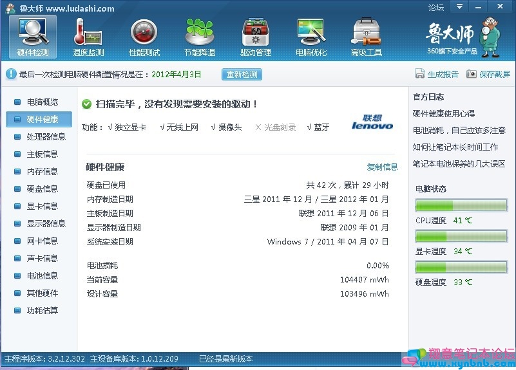
Task: Click the 复制信息 copy info link
Action: point(383,167)
